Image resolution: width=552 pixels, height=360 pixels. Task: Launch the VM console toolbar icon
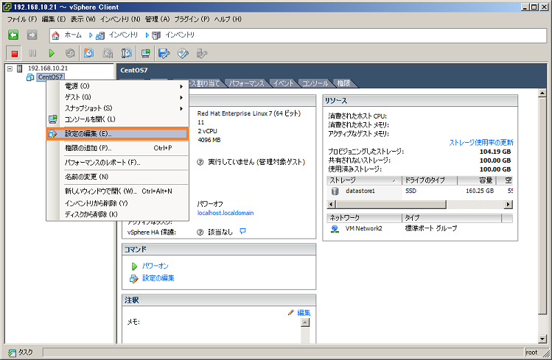[x=145, y=53]
